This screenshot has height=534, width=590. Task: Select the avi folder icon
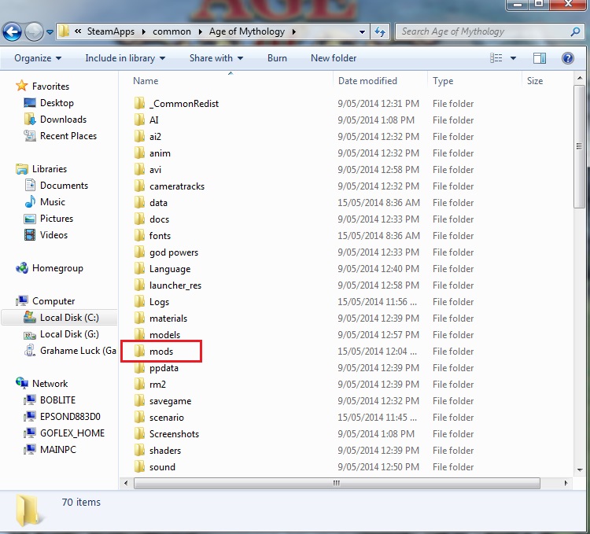tap(139, 169)
